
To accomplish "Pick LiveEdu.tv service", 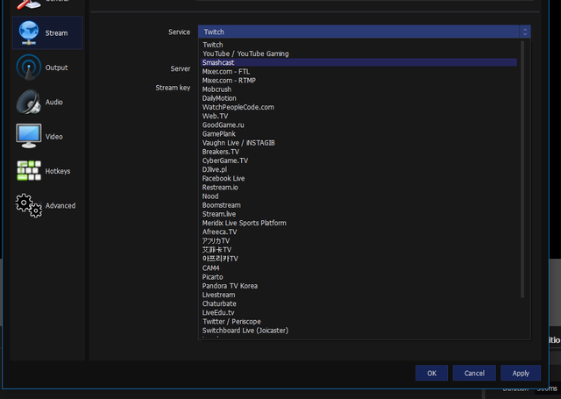I will point(359,313).
